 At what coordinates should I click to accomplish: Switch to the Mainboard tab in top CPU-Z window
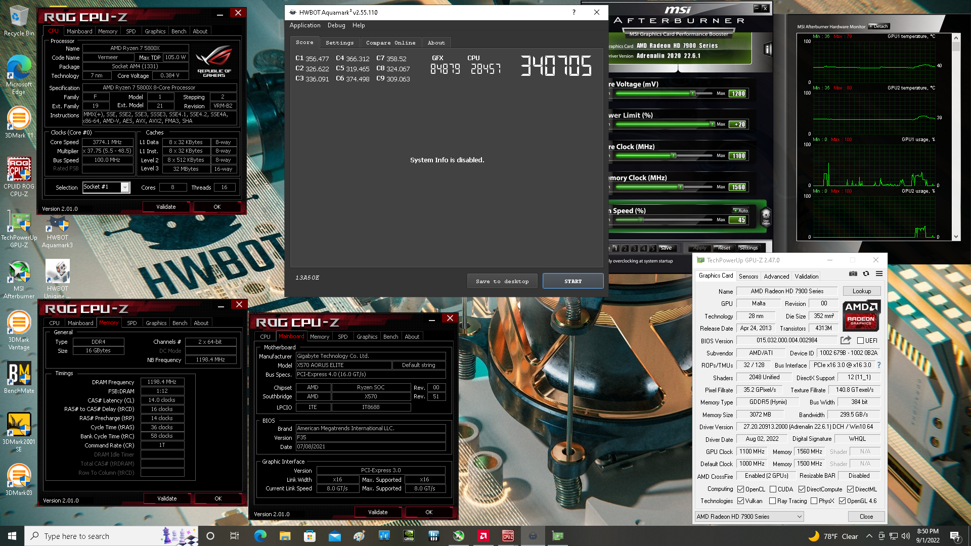click(x=79, y=31)
